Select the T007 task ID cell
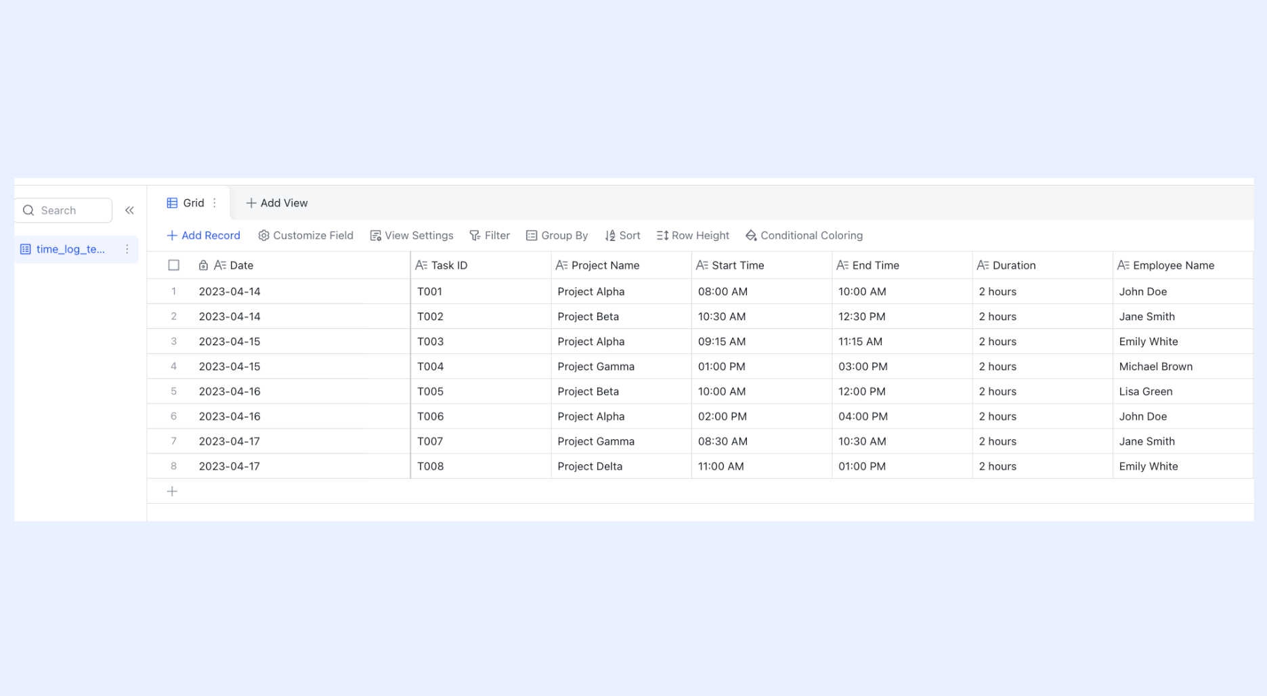The height and width of the screenshot is (696, 1267). [x=481, y=441]
